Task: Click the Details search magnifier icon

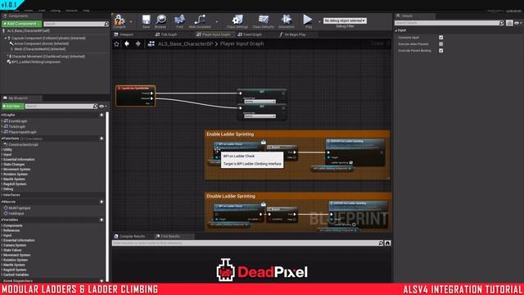Action: [x=501, y=23]
